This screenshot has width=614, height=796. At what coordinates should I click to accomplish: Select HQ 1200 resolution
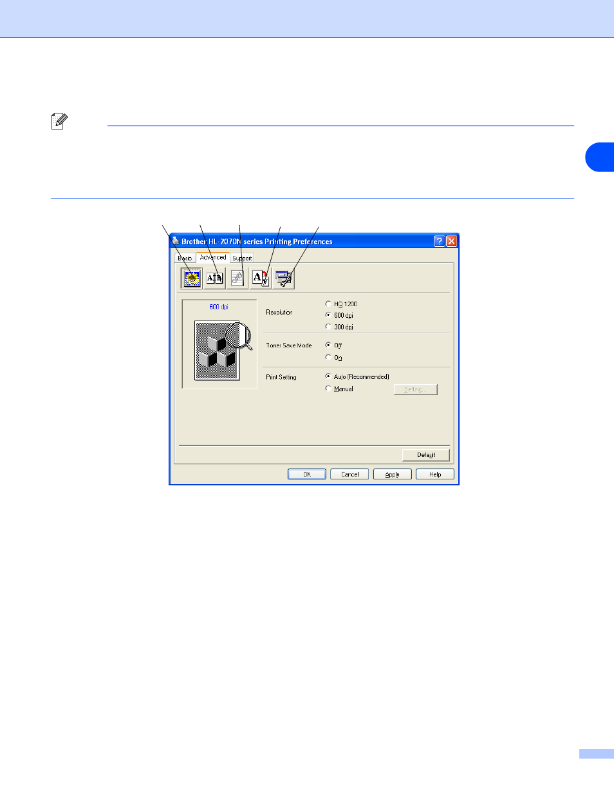click(x=342, y=304)
